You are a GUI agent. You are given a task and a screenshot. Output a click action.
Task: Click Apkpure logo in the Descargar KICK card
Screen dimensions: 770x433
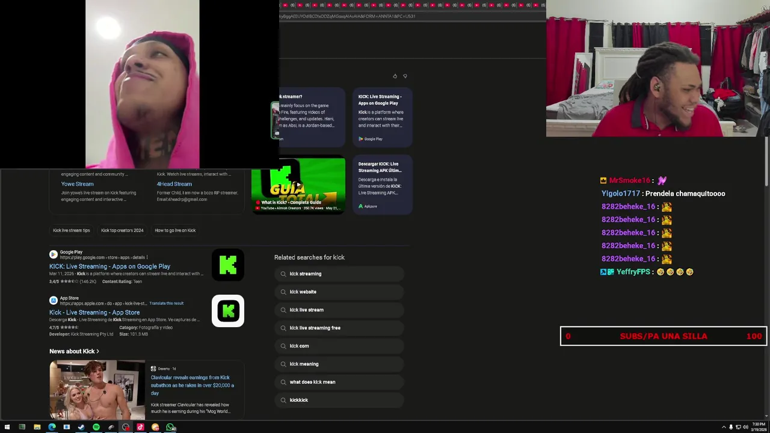pyautogui.click(x=361, y=206)
